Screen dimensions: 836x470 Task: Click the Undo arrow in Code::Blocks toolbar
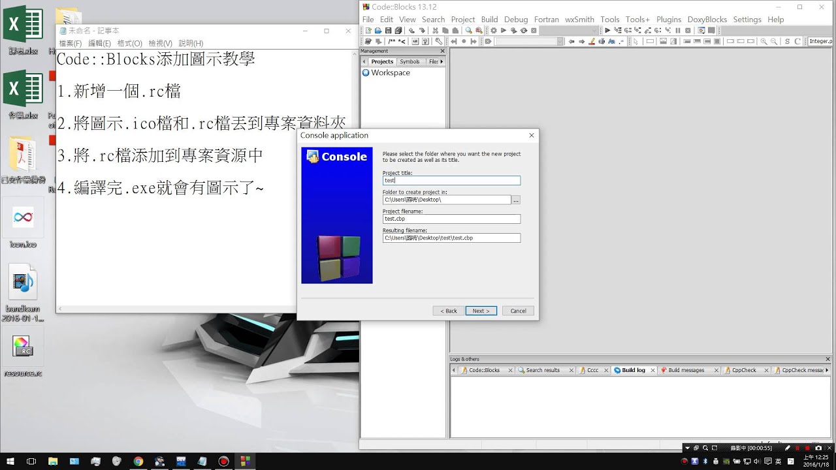tap(412, 30)
